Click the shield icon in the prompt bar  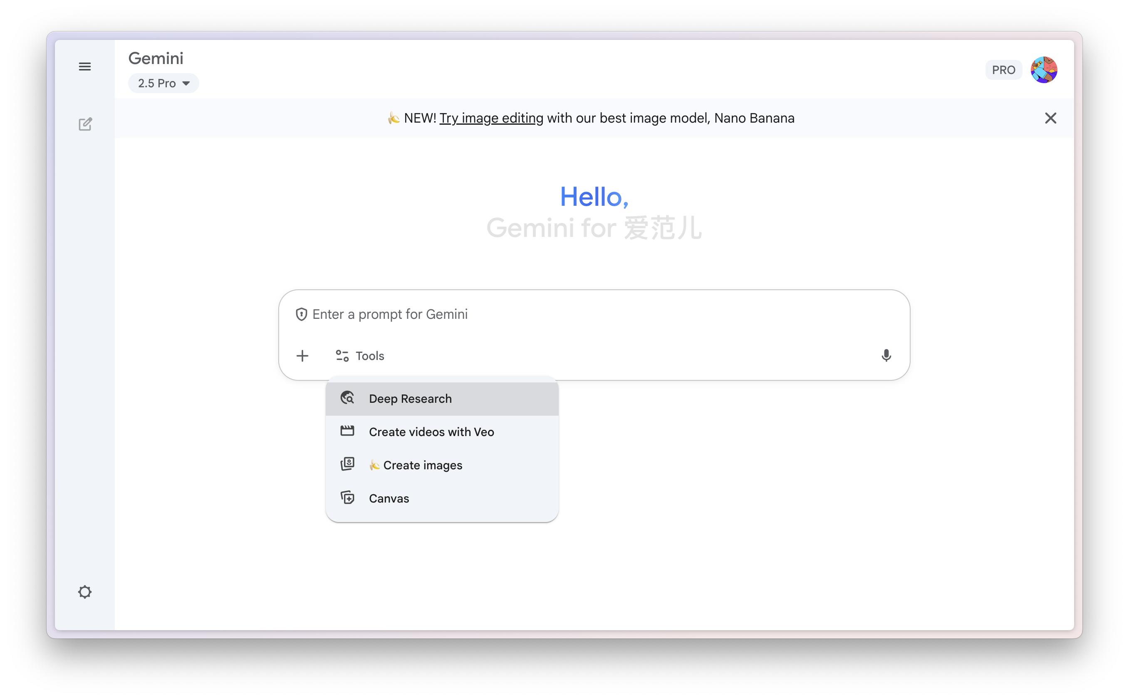(x=302, y=314)
